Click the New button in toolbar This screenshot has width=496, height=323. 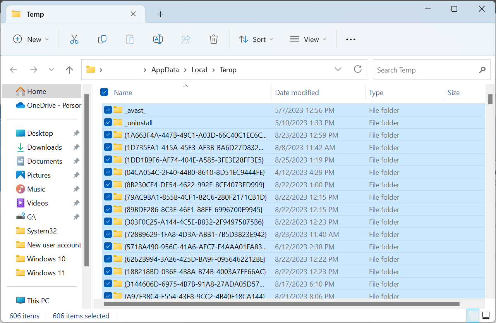pos(31,40)
